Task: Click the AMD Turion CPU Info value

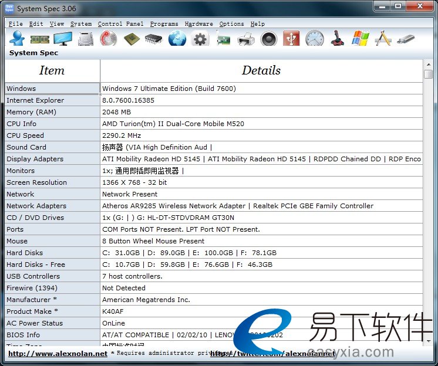Action: click(x=173, y=124)
